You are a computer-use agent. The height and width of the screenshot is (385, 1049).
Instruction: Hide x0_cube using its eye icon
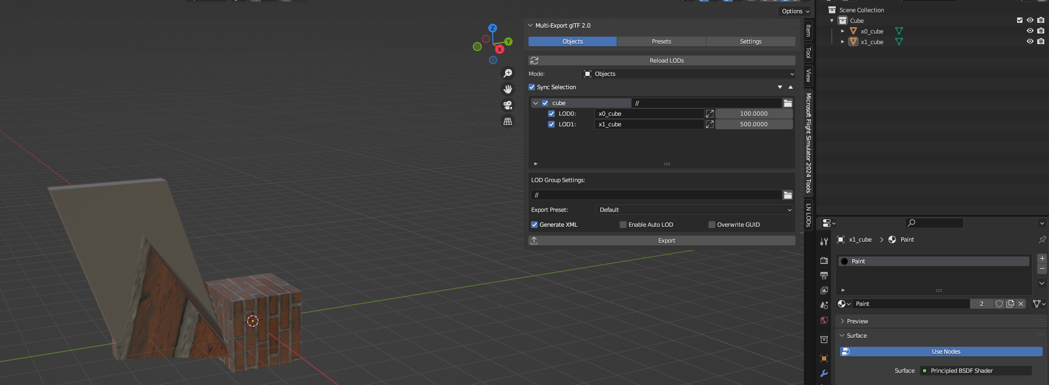[1030, 31]
